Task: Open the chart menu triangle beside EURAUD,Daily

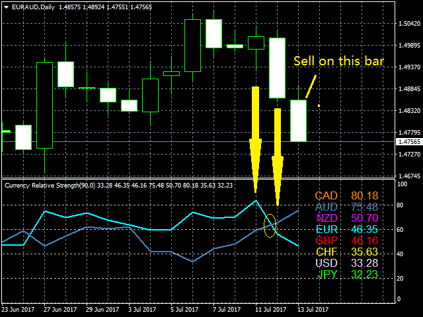Action: (6, 7)
